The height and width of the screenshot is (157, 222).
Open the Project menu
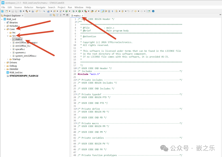(61, 7)
